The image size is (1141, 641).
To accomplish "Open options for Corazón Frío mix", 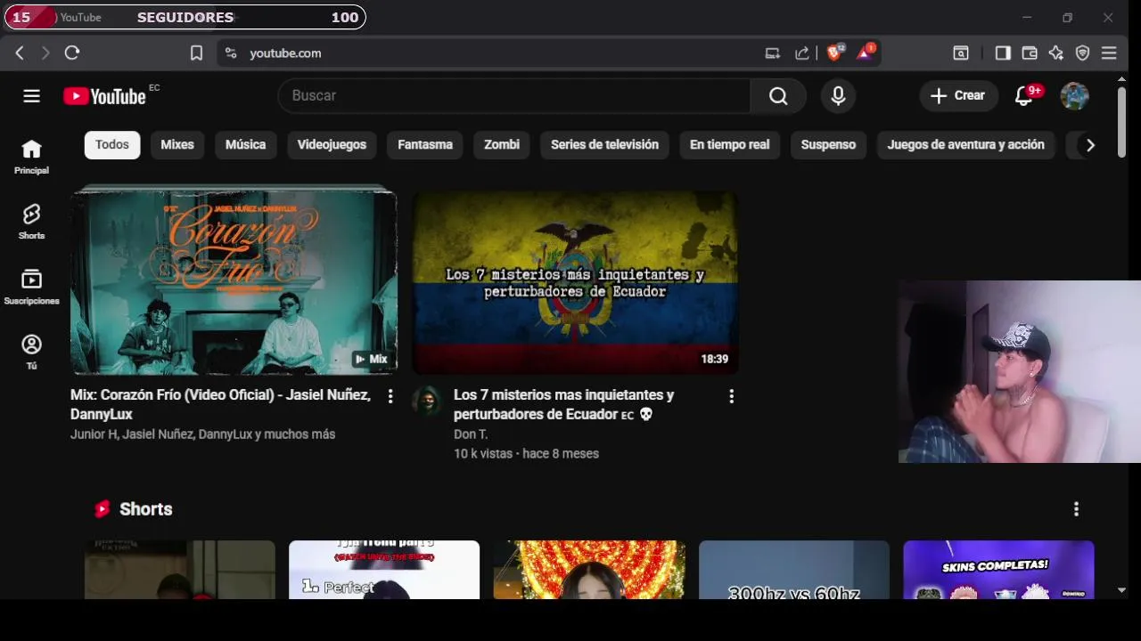I will [x=390, y=397].
